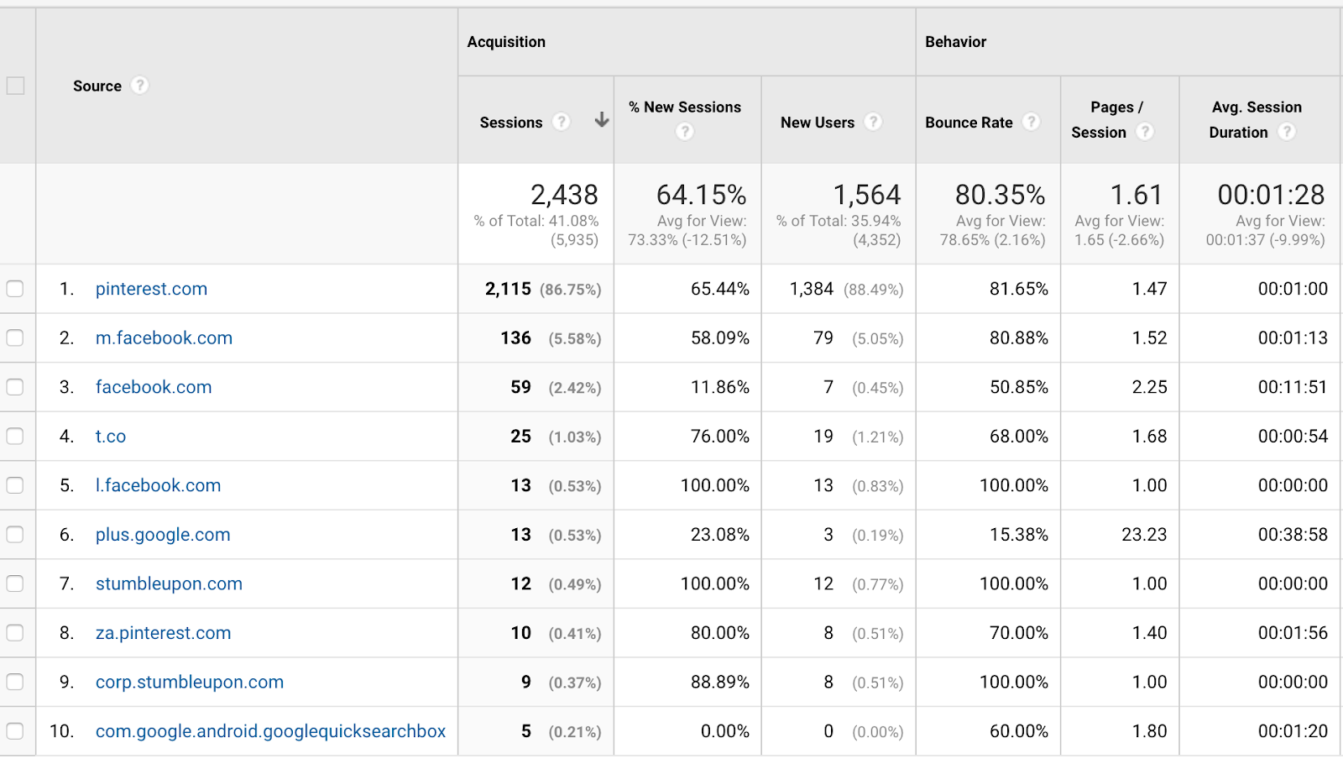Click the facebook.com source link
This screenshot has height=764, width=1343.
pyautogui.click(x=154, y=387)
